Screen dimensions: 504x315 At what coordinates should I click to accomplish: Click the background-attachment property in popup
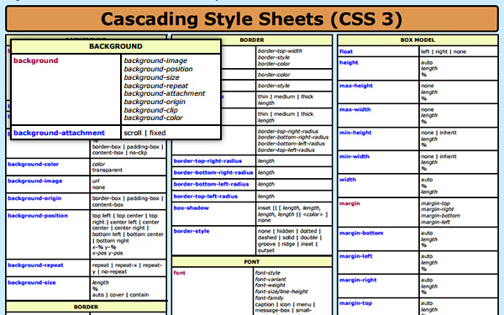[x=59, y=133]
